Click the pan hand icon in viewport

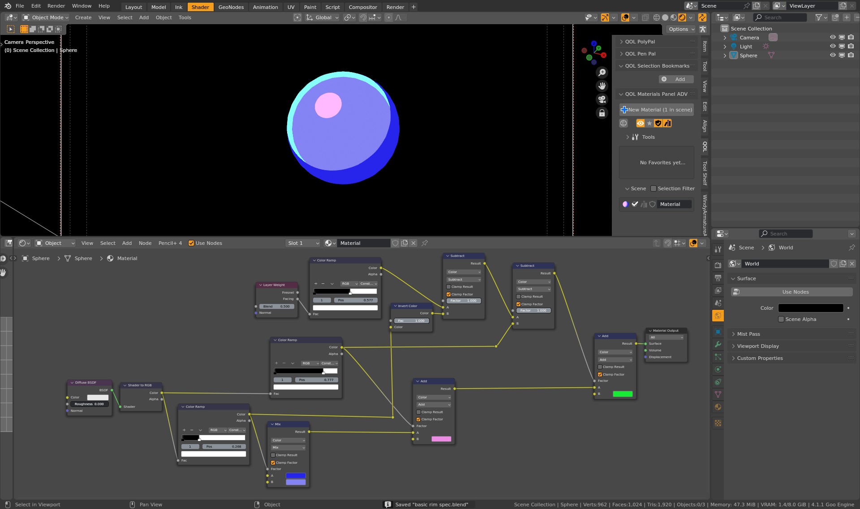tap(602, 86)
